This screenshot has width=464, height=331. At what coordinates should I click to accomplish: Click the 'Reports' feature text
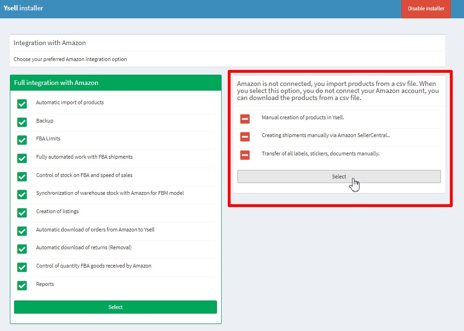coord(45,284)
